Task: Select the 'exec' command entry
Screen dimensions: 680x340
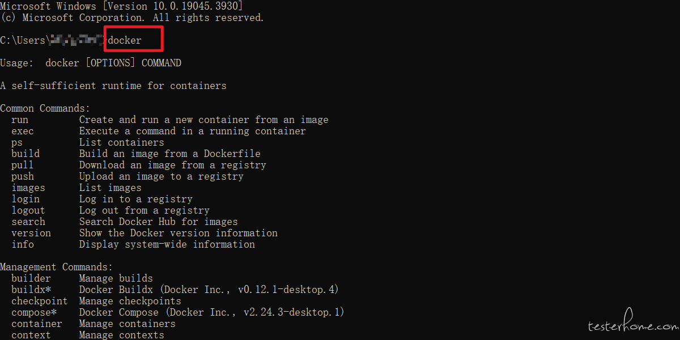Action: click(x=23, y=131)
